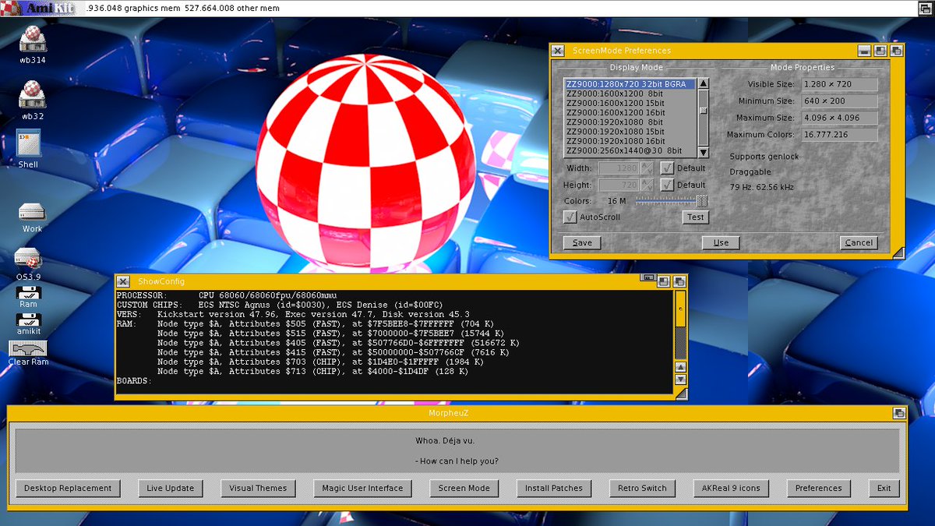Open the wb314 disk icon
The width and height of the screenshot is (935, 526).
[33, 39]
